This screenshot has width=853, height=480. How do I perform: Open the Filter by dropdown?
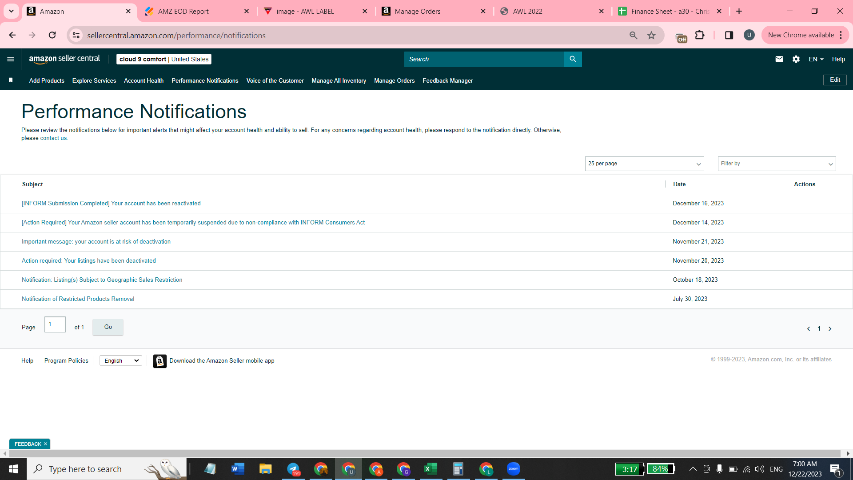click(777, 164)
